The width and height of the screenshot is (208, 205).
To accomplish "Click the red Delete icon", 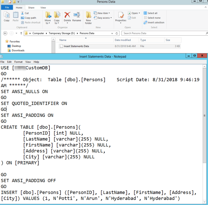I will coord(67,15).
